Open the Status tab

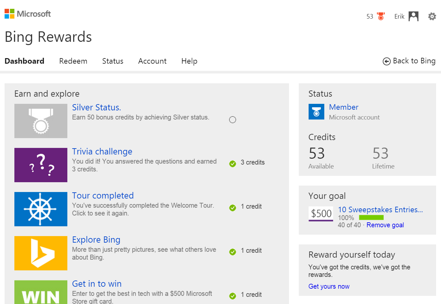[x=113, y=61]
